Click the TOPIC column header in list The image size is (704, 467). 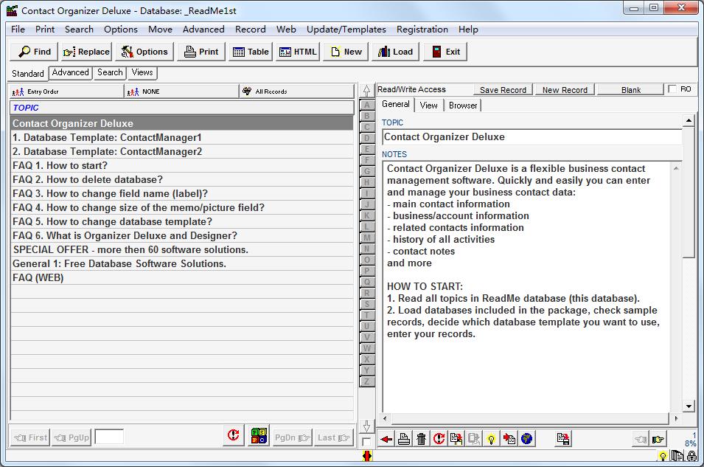tap(182, 108)
